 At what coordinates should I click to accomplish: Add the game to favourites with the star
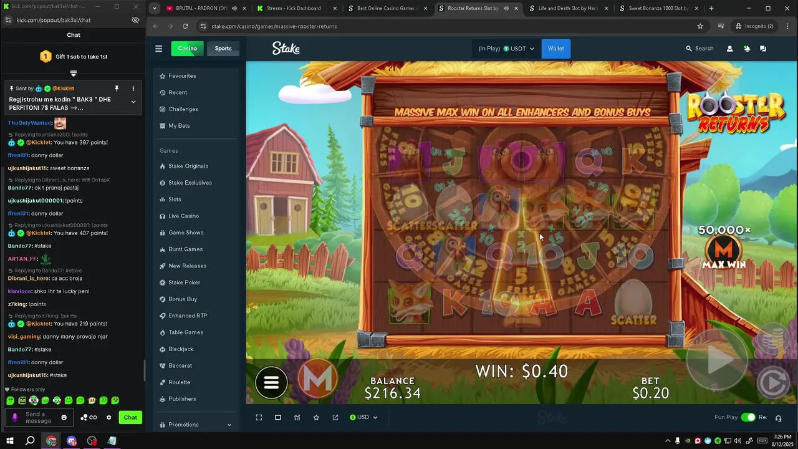click(316, 417)
